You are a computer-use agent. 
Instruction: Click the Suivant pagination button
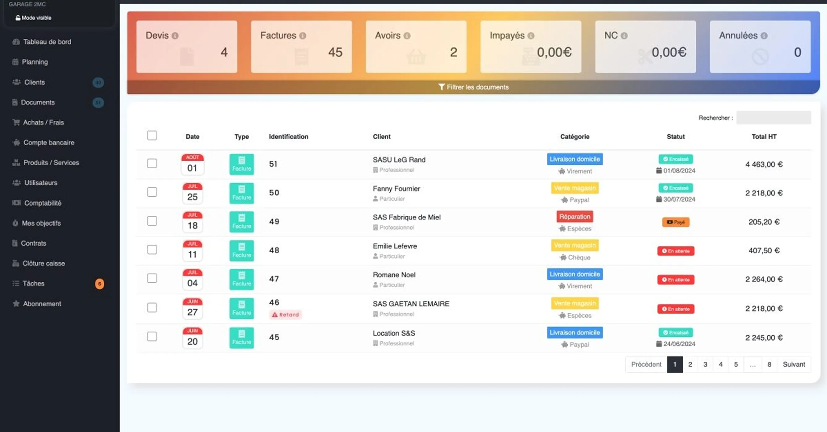point(794,364)
